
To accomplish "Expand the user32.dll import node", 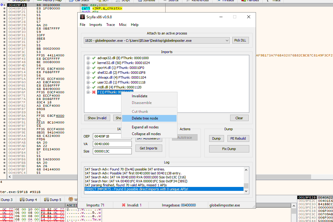I will (88, 82).
